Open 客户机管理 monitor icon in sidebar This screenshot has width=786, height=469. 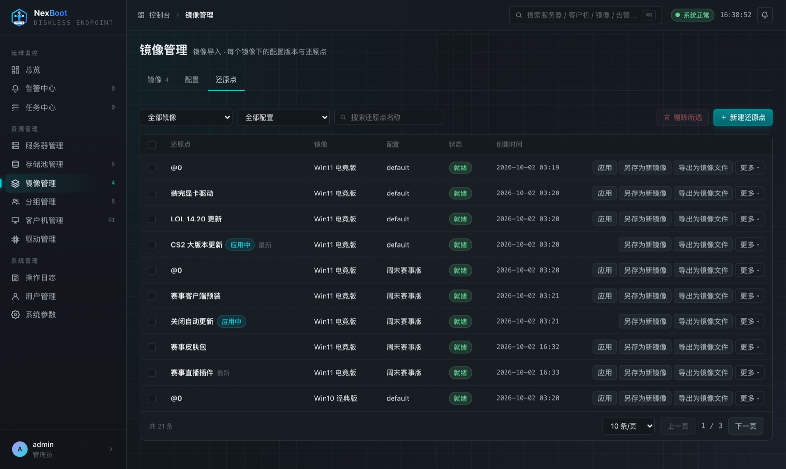point(15,221)
